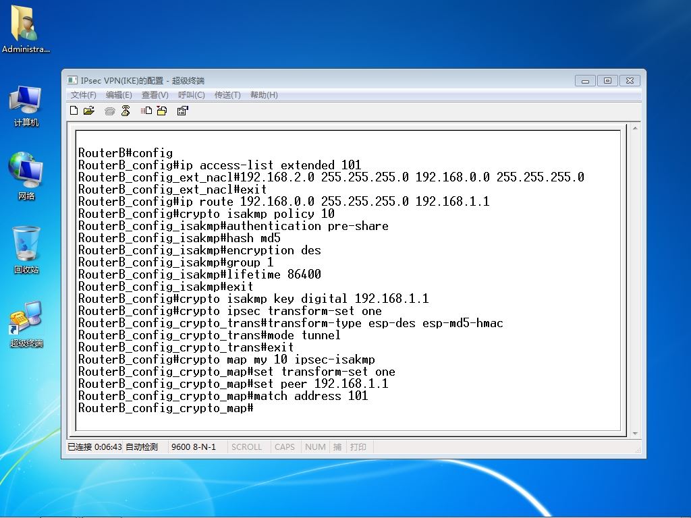691x518 pixels.
Task: Open the 传送(T) menu
Action: pyautogui.click(x=227, y=94)
